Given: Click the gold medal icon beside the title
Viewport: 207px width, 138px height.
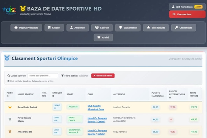Looking at the screenshot, I should tap(23, 8).
